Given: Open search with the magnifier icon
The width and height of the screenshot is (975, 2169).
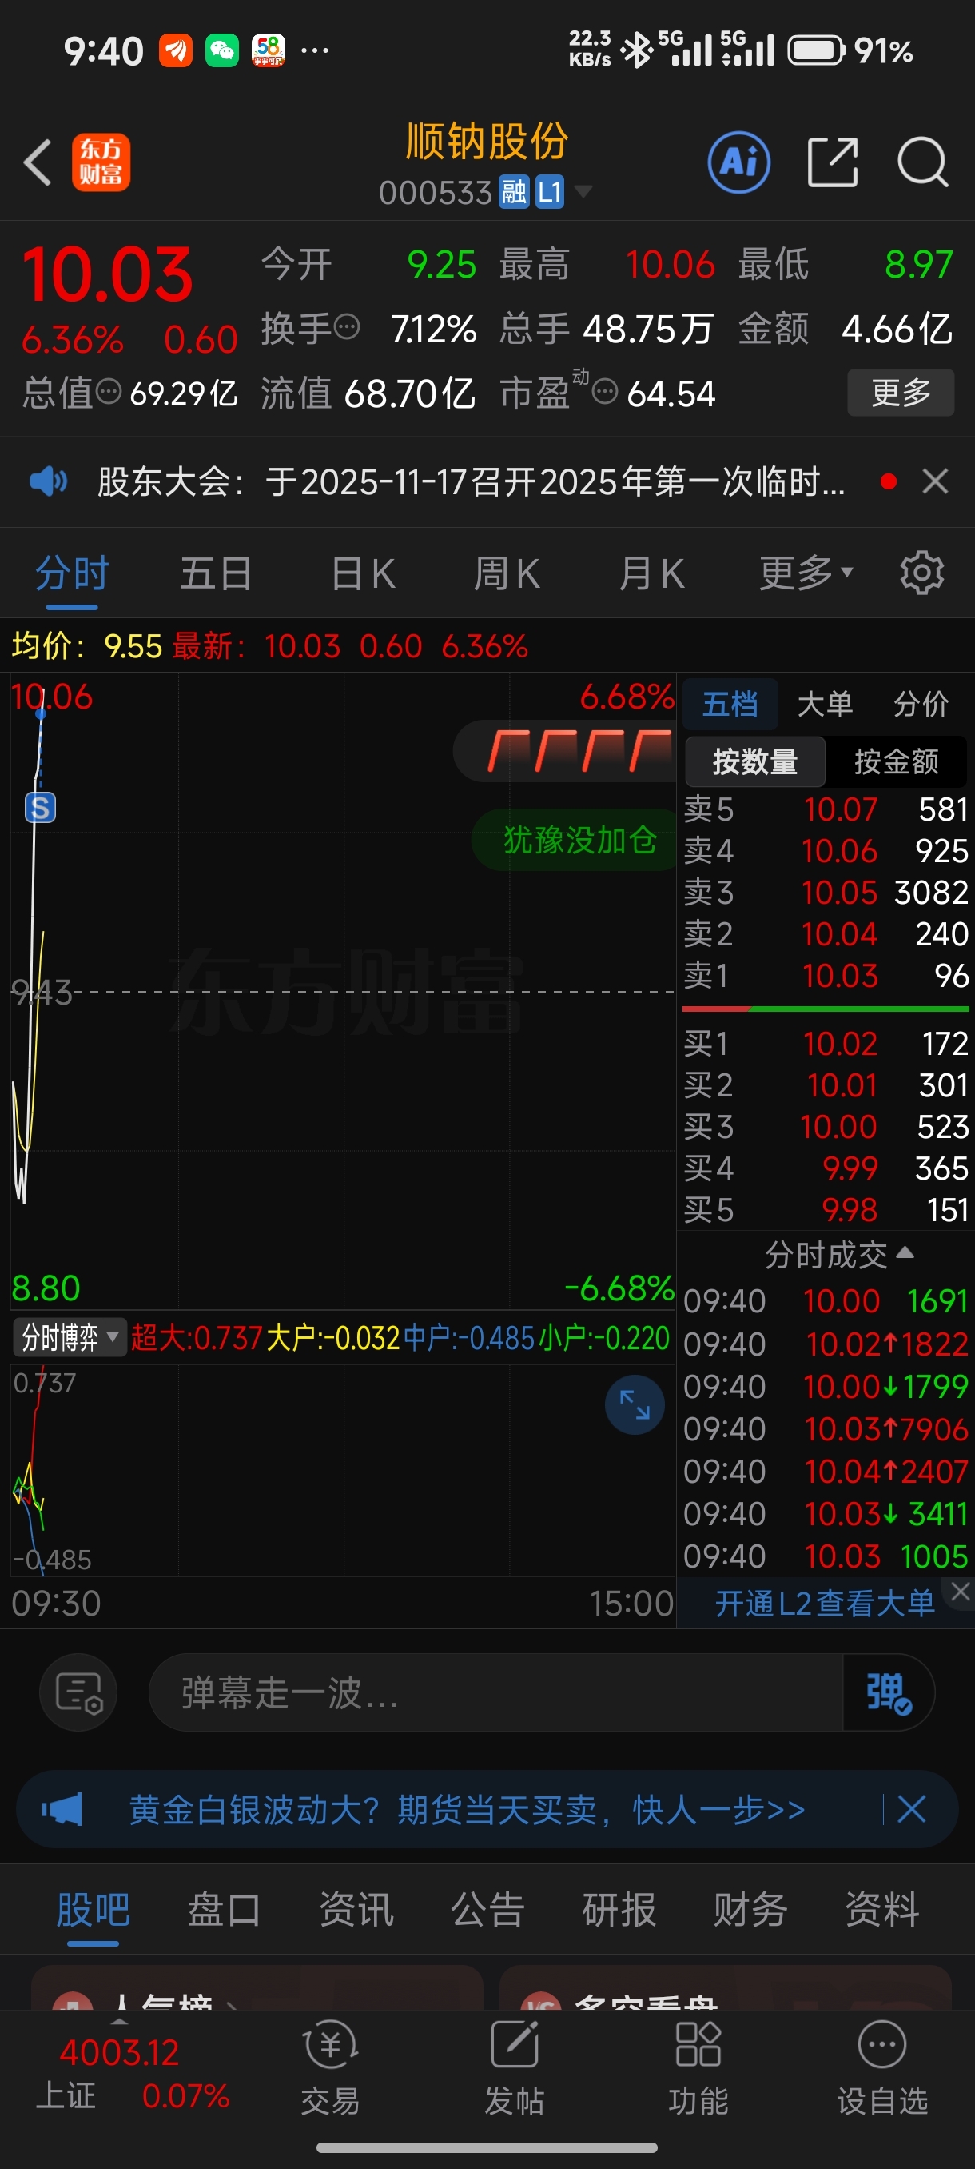Looking at the screenshot, I should 923,162.
